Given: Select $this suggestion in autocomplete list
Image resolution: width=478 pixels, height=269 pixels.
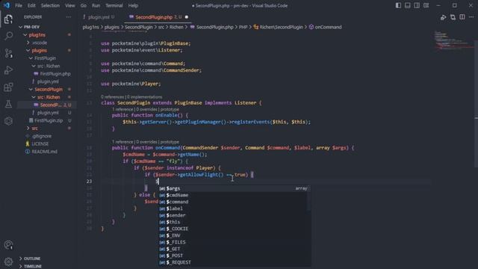Looking at the screenshot, I should (235, 222).
